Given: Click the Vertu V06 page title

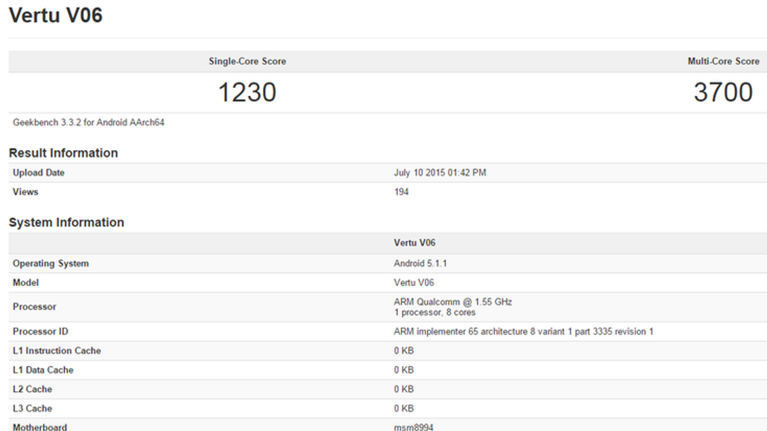Looking at the screenshot, I should (56, 15).
